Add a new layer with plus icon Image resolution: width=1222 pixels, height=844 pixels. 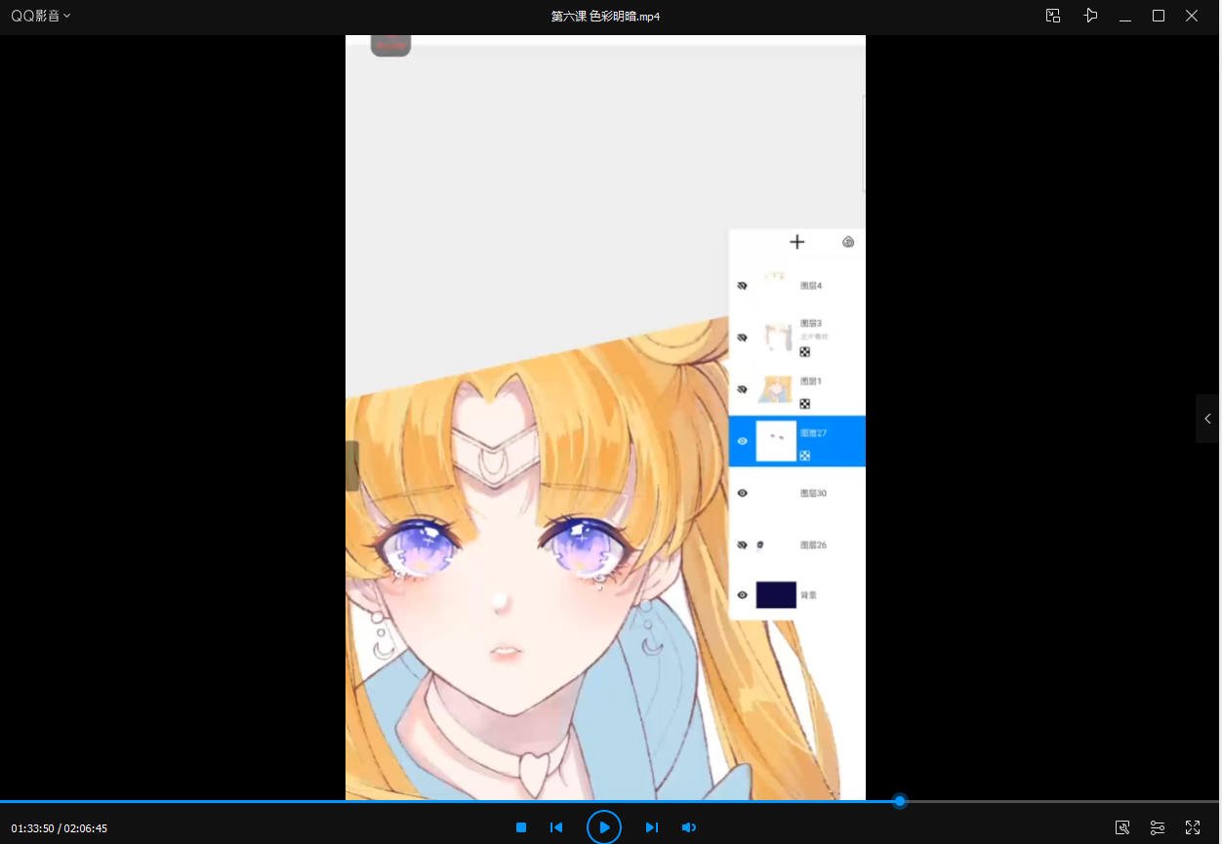point(796,242)
